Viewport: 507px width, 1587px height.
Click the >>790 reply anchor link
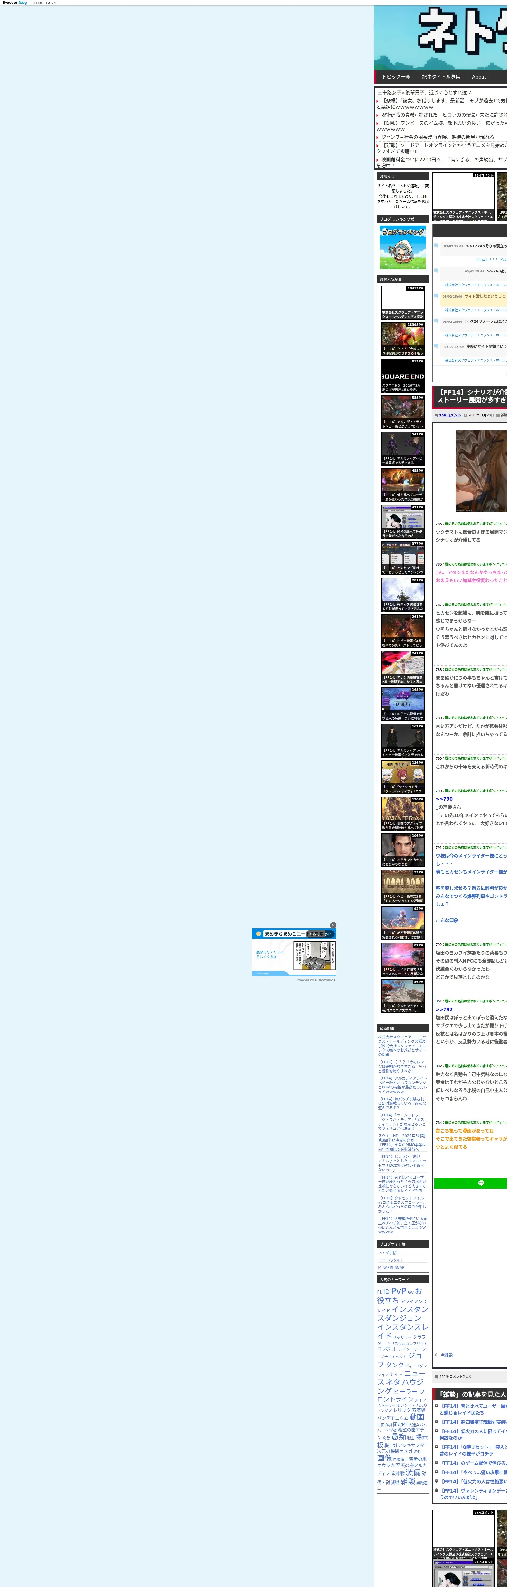pyautogui.click(x=444, y=799)
